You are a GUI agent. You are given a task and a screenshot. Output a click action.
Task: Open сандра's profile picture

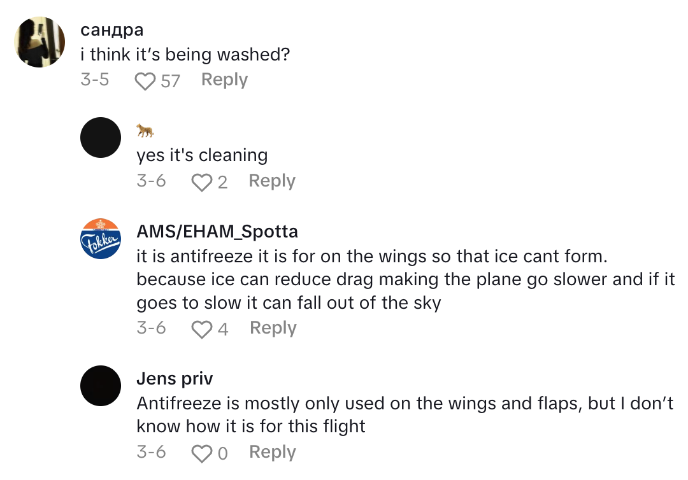coord(39,42)
